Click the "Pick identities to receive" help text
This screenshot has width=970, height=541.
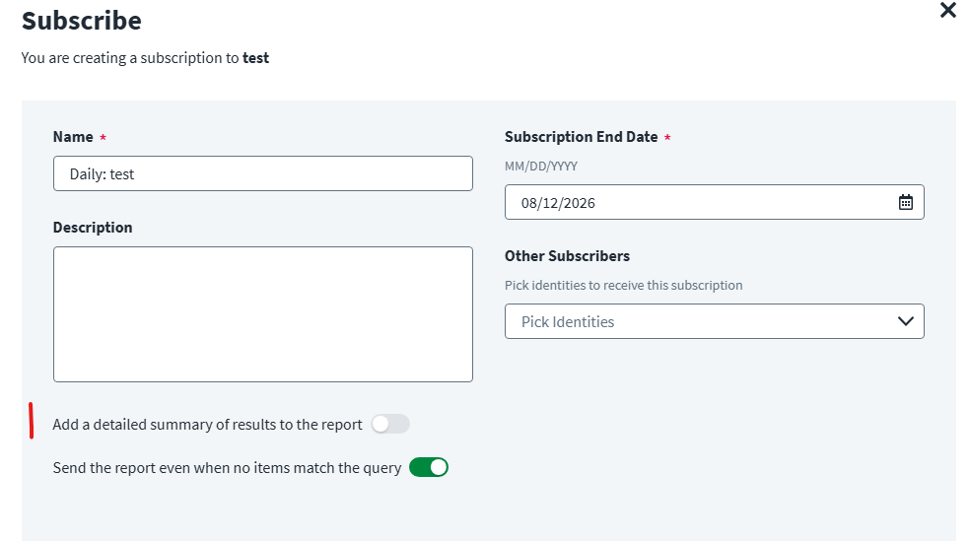(x=623, y=286)
